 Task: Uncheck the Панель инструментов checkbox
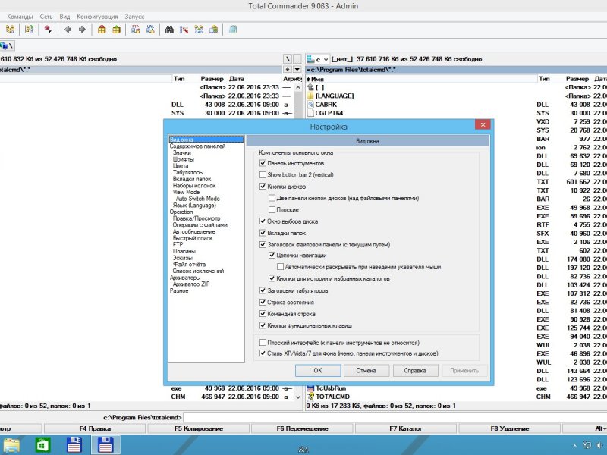pyautogui.click(x=263, y=163)
